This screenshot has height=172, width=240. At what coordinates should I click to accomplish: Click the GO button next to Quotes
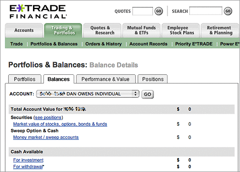click(x=158, y=11)
